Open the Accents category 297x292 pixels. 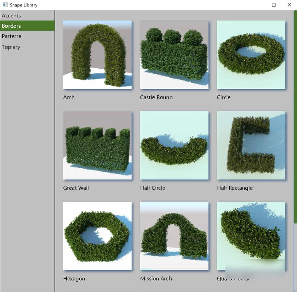pos(12,16)
